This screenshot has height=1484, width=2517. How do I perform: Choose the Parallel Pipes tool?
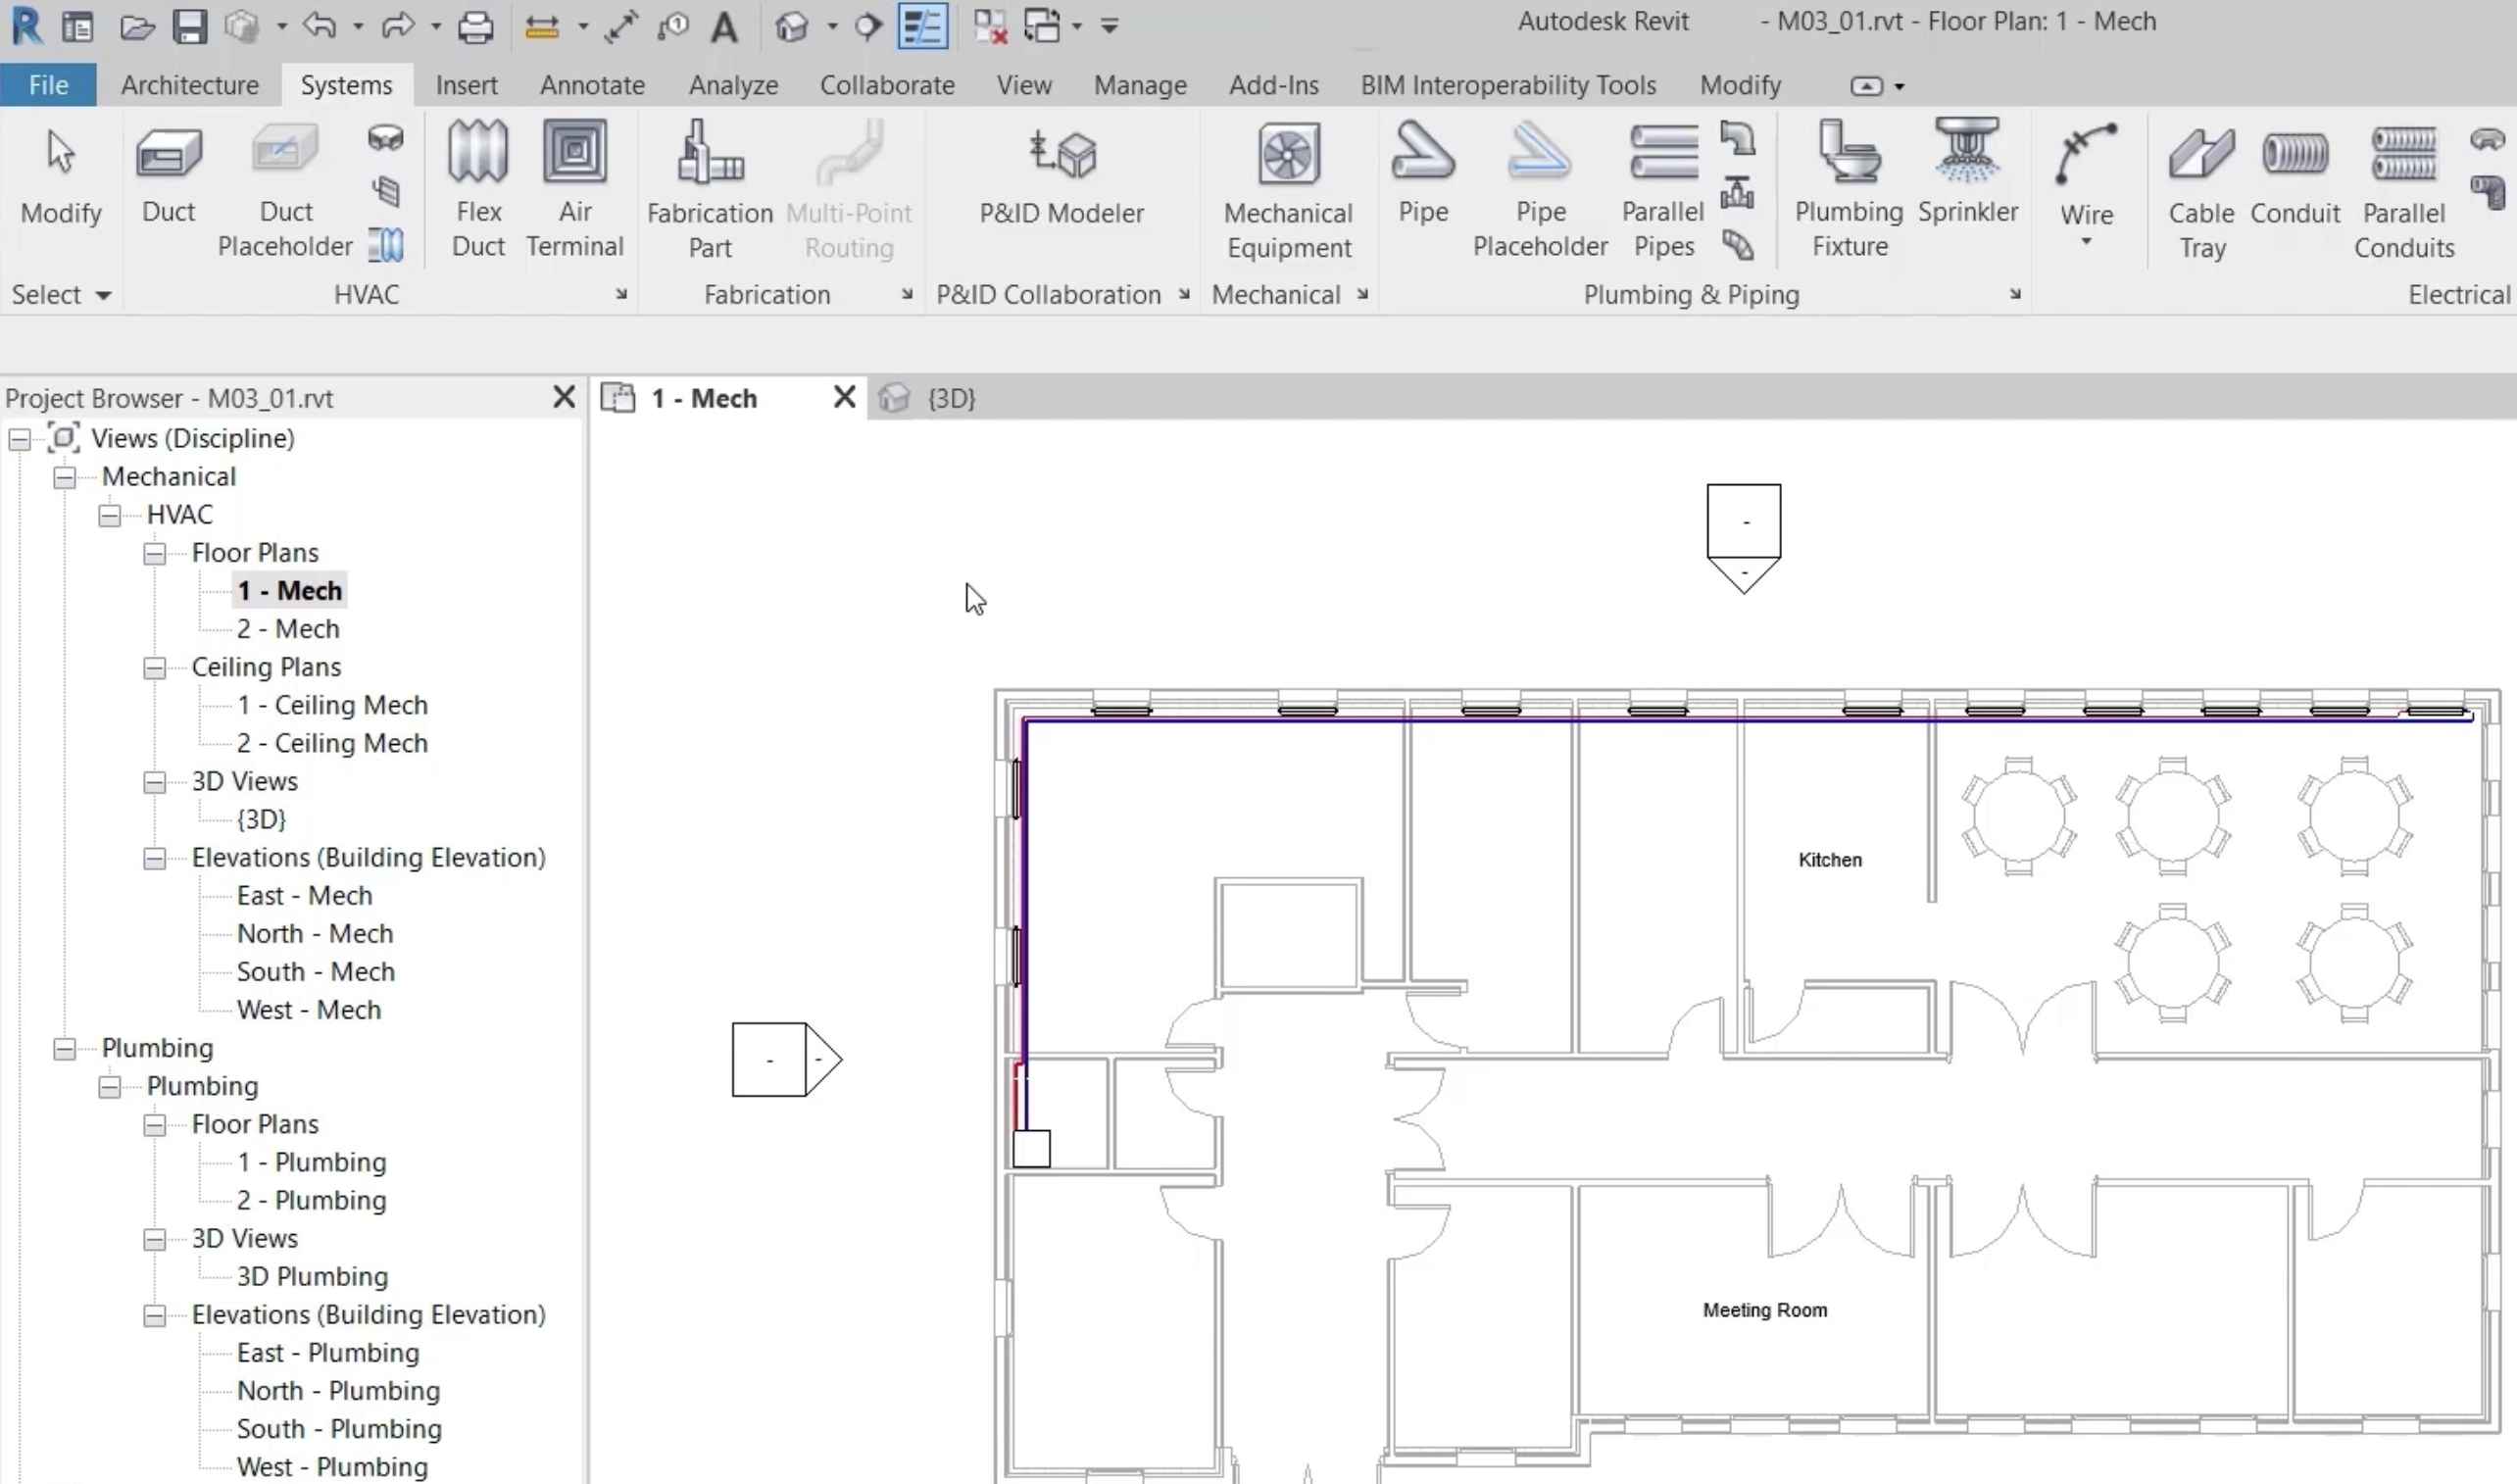pyautogui.click(x=1663, y=190)
